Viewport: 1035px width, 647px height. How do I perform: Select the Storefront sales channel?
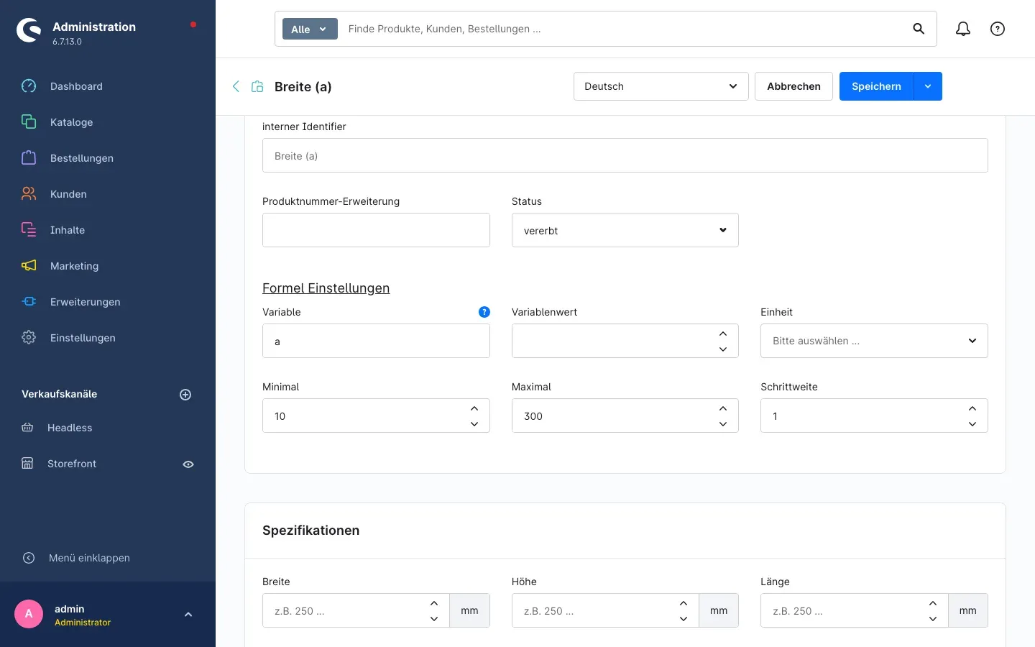(72, 464)
